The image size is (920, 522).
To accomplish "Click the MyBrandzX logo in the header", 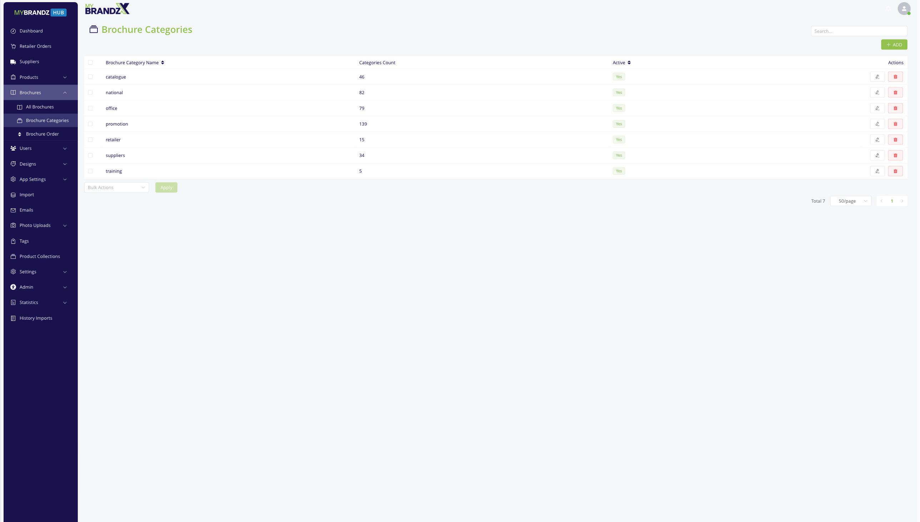I will 107,9.
